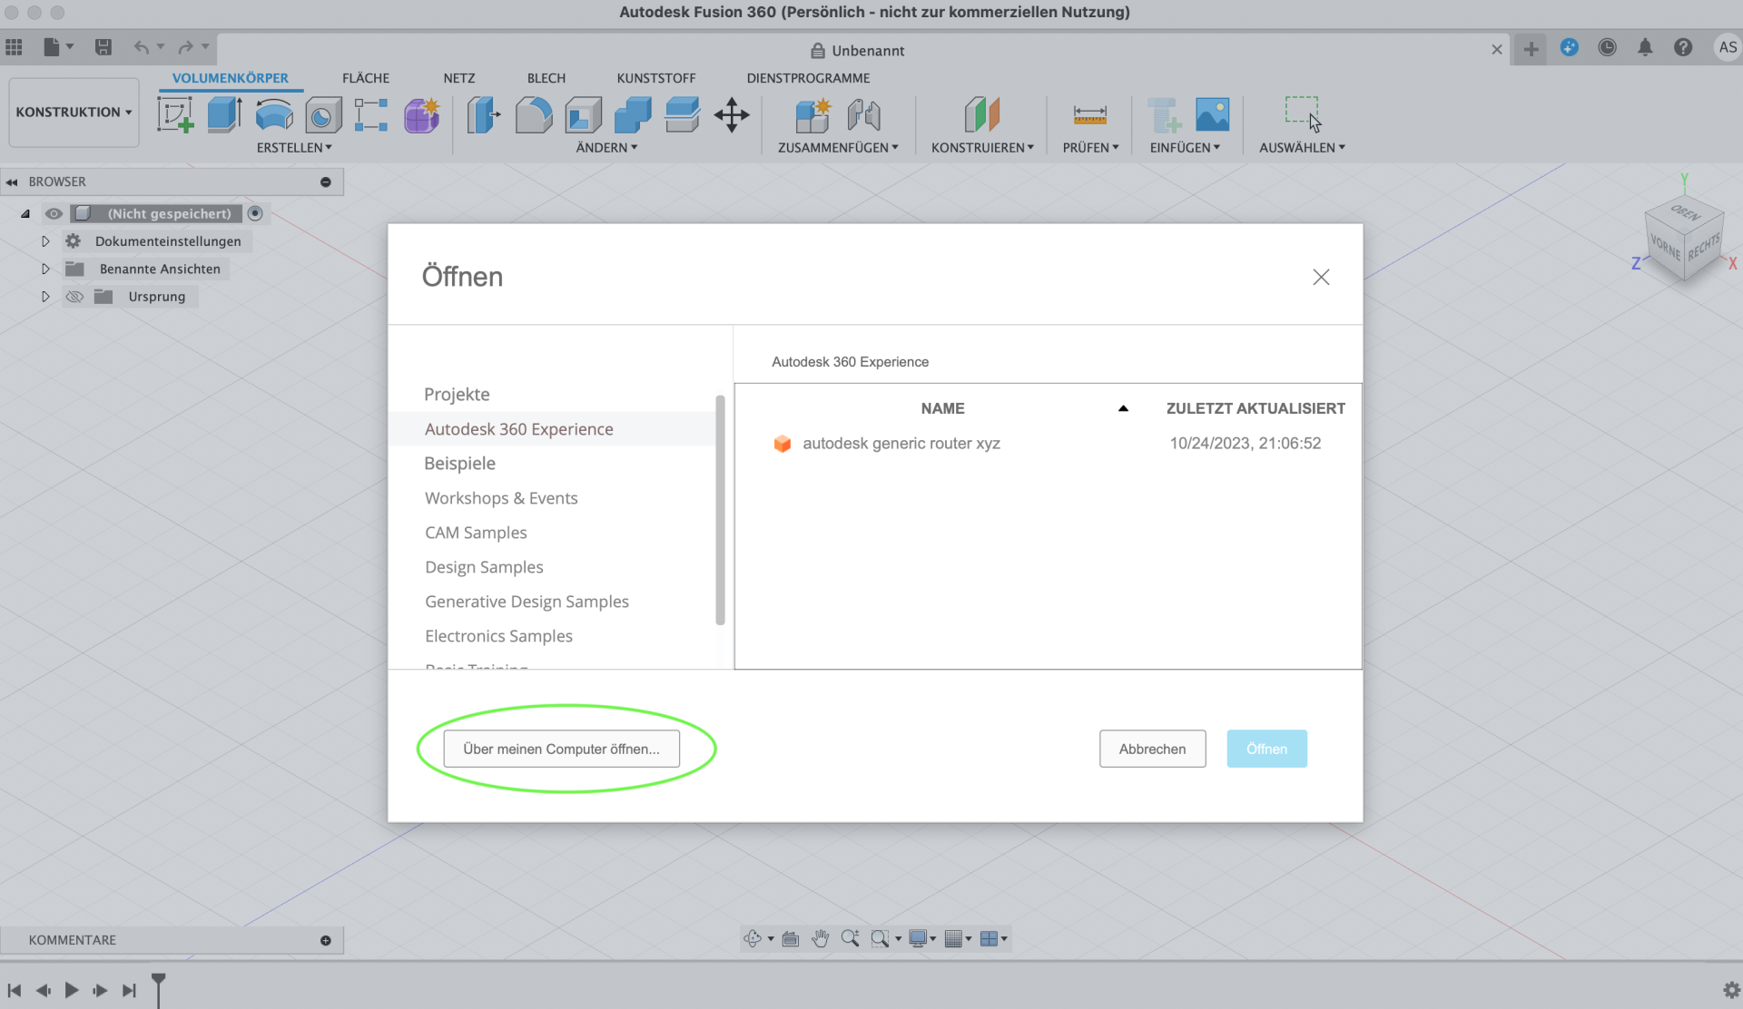
Task: Expand Ursprung tree node
Action: [x=45, y=297]
